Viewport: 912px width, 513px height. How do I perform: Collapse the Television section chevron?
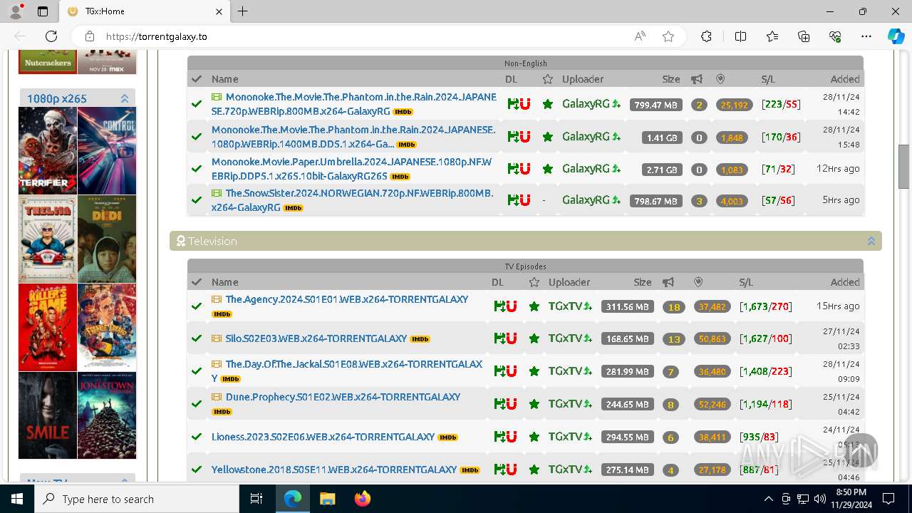tap(871, 242)
